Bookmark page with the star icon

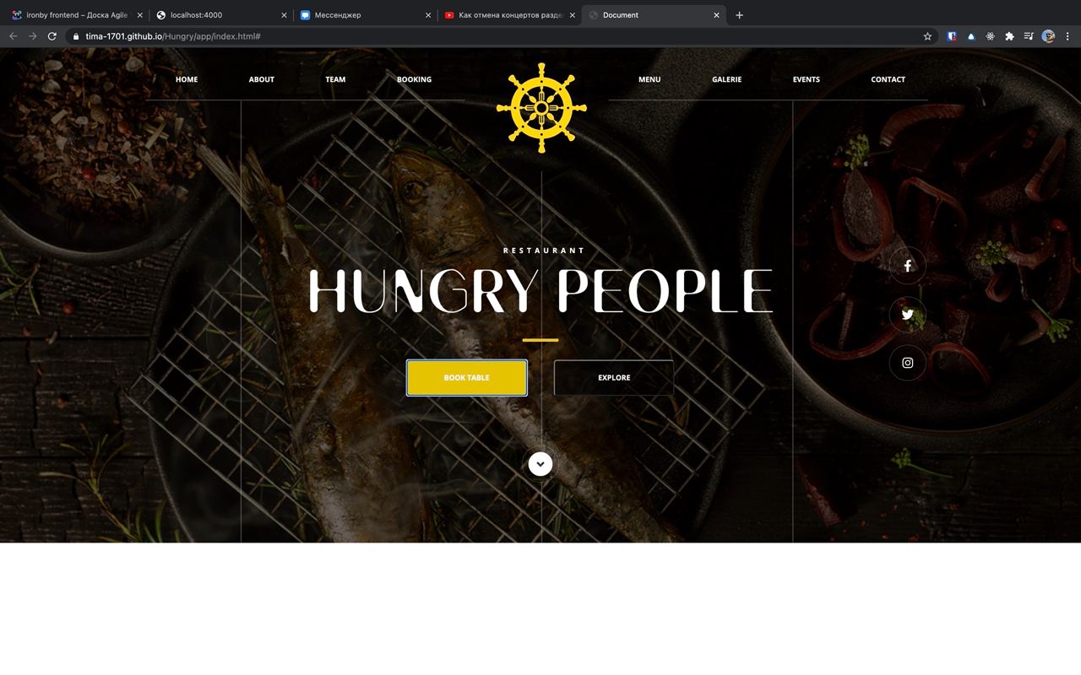click(927, 36)
